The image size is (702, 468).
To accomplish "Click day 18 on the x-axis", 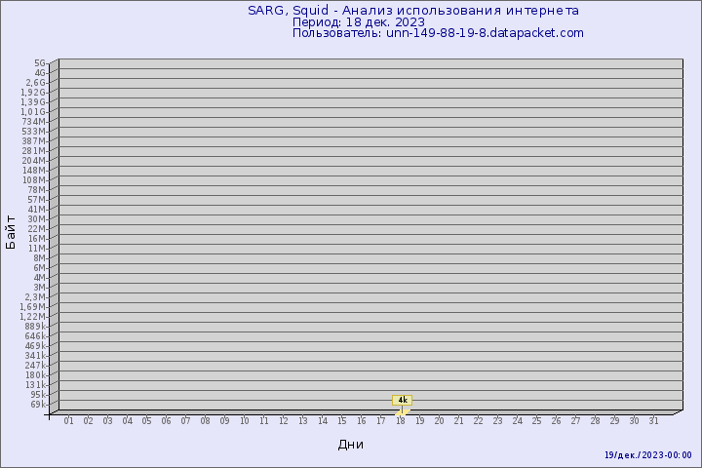I will coord(401,421).
